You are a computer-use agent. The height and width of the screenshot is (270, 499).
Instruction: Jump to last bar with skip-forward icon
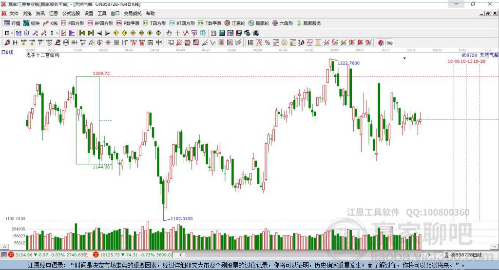(x=91, y=33)
